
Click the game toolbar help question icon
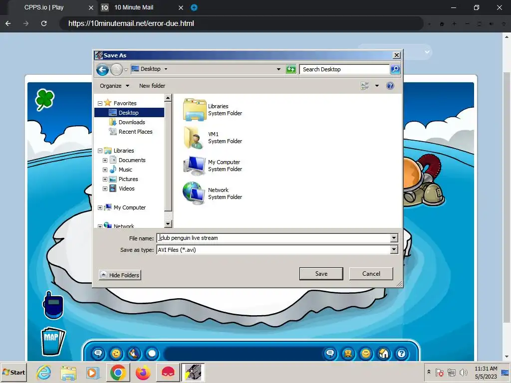point(402,354)
